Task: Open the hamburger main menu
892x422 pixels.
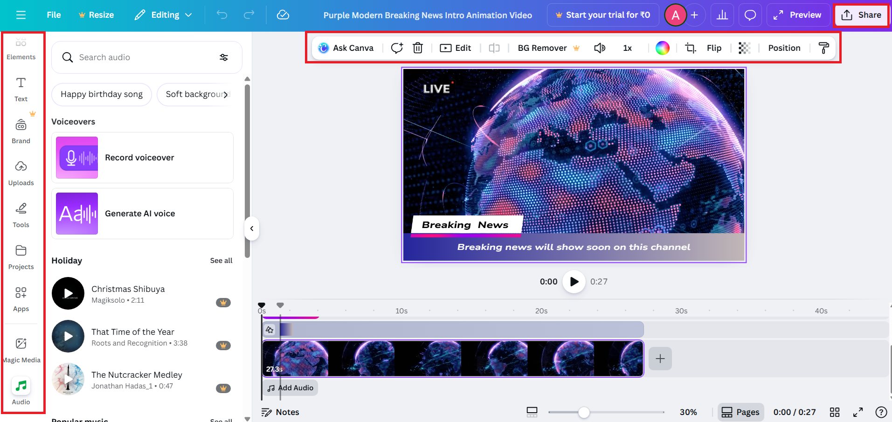Action: 21,15
